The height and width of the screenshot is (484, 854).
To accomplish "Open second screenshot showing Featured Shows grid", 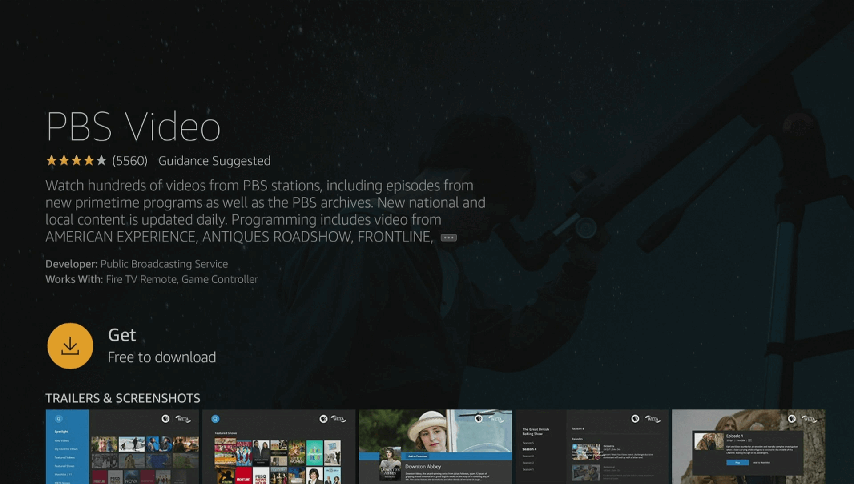I will tap(279, 447).
